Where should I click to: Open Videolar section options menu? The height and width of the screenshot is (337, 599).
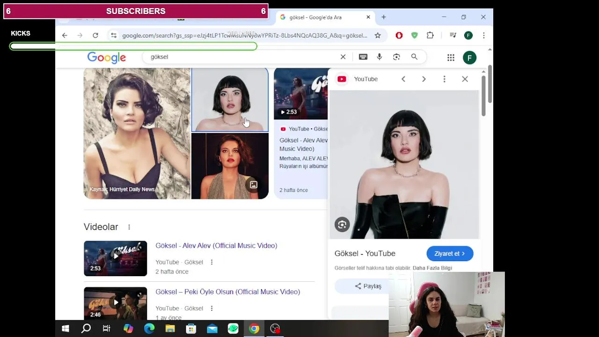pyautogui.click(x=129, y=227)
